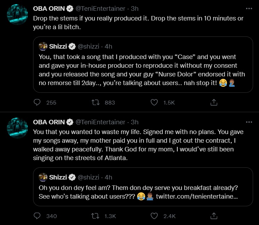
Task: Retweet the second tweet with 1.3K retweets
Action: click(x=95, y=216)
